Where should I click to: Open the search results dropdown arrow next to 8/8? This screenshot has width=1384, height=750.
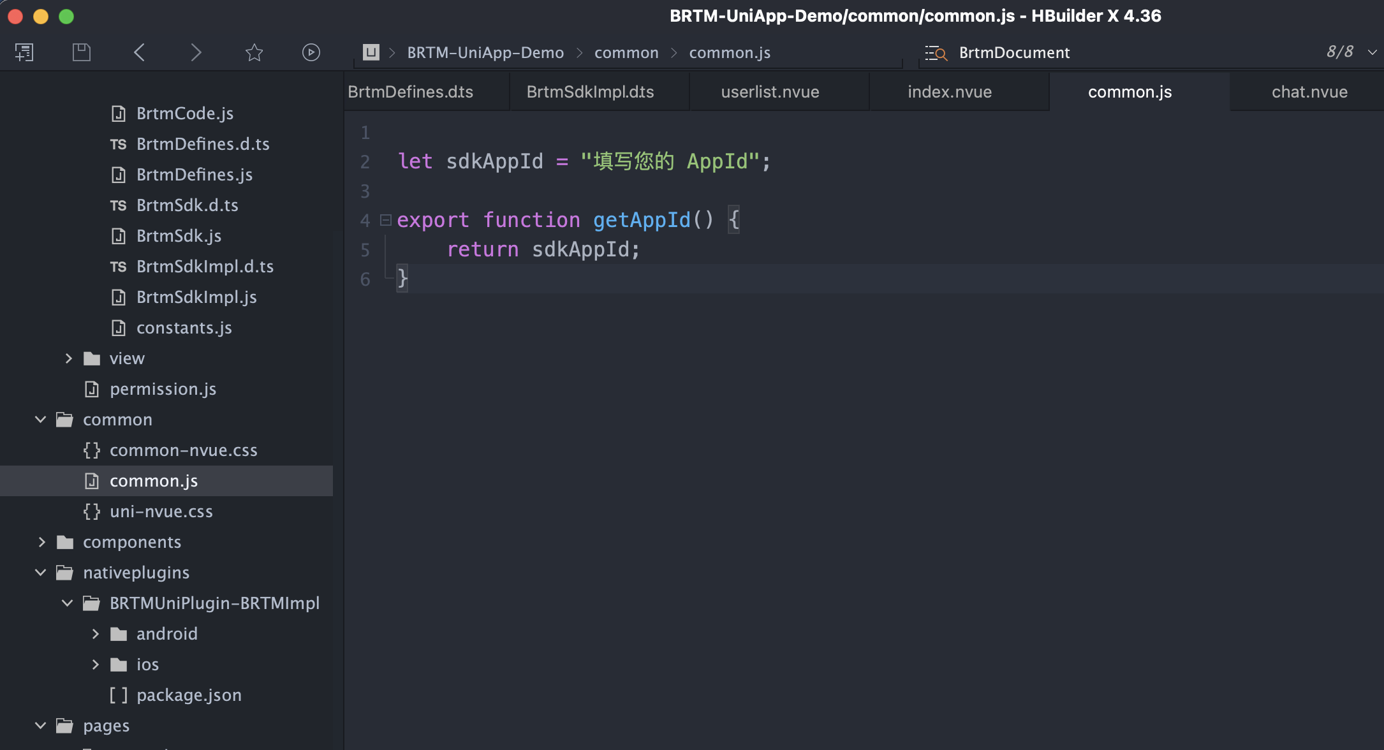(x=1372, y=52)
